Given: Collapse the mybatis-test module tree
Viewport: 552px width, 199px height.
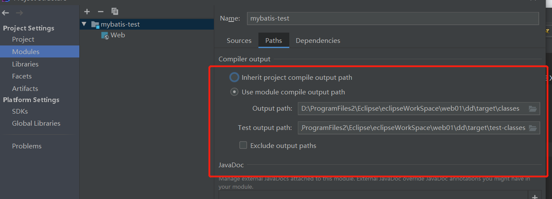Looking at the screenshot, I should (84, 24).
